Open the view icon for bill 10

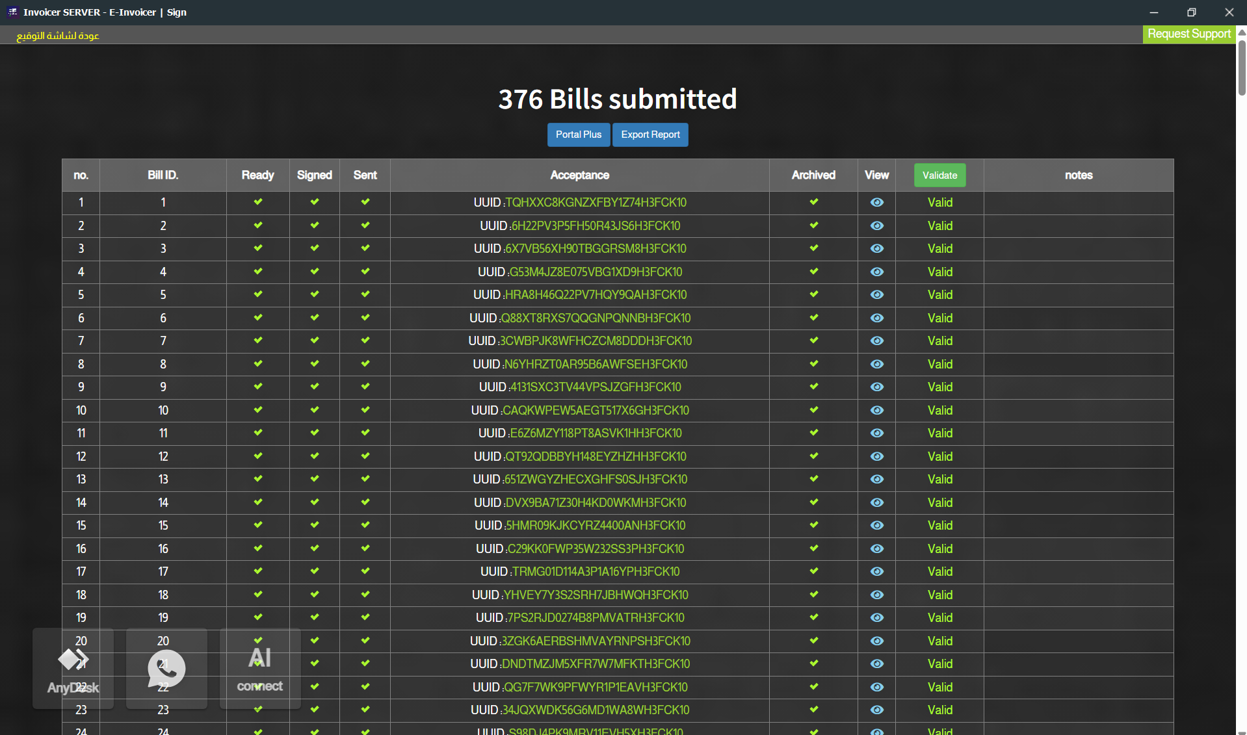coord(876,411)
